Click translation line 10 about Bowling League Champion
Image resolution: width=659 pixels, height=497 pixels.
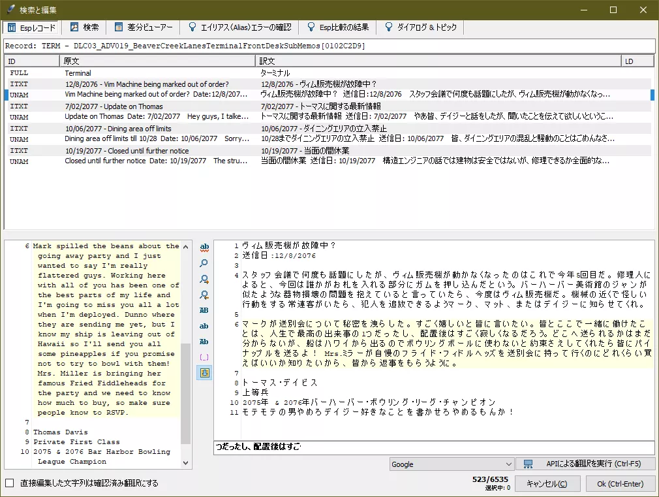pos(369,402)
